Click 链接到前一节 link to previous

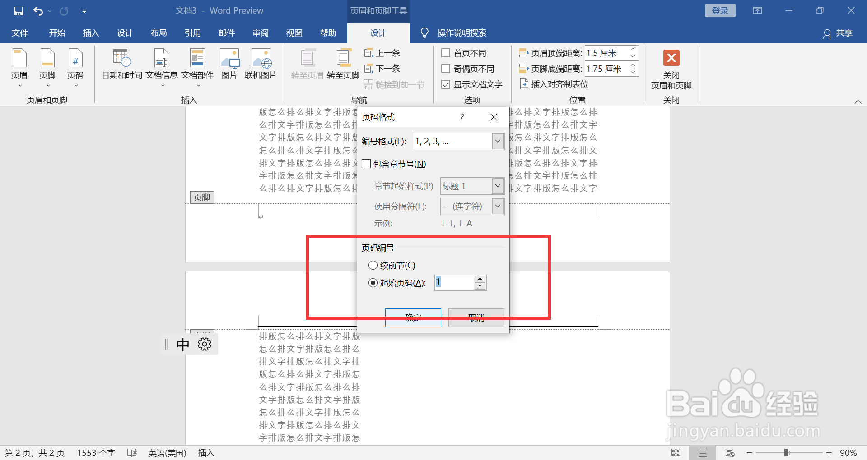coord(394,85)
